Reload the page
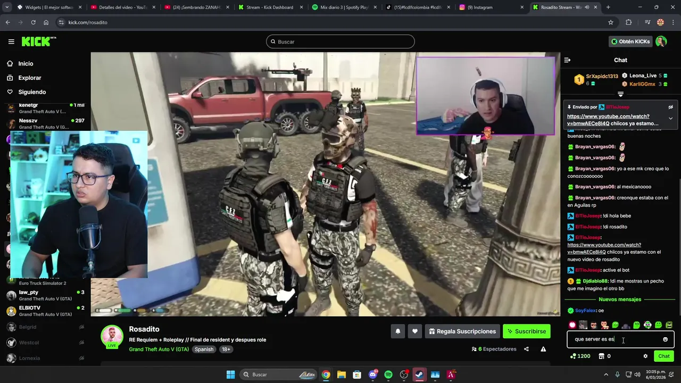The width and height of the screenshot is (681, 383). click(x=33, y=22)
